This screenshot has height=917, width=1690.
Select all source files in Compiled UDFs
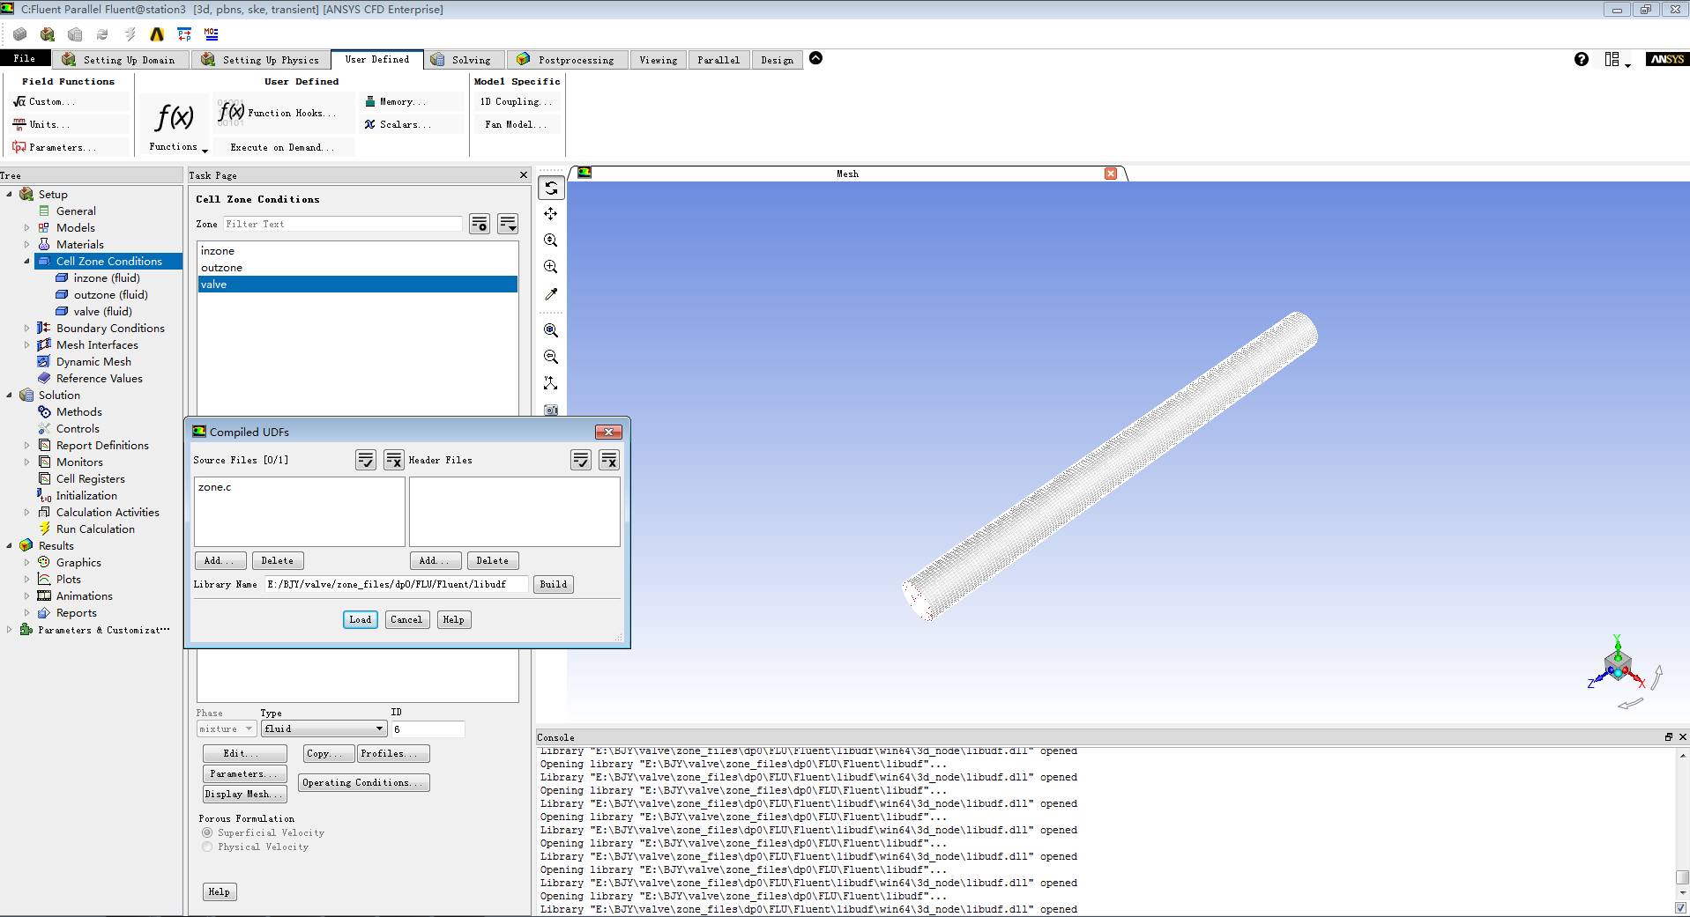click(x=366, y=460)
